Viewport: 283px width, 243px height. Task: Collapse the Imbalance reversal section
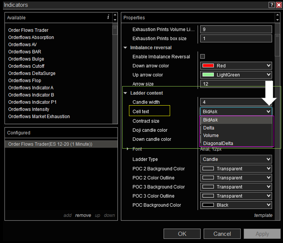coord(125,48)
